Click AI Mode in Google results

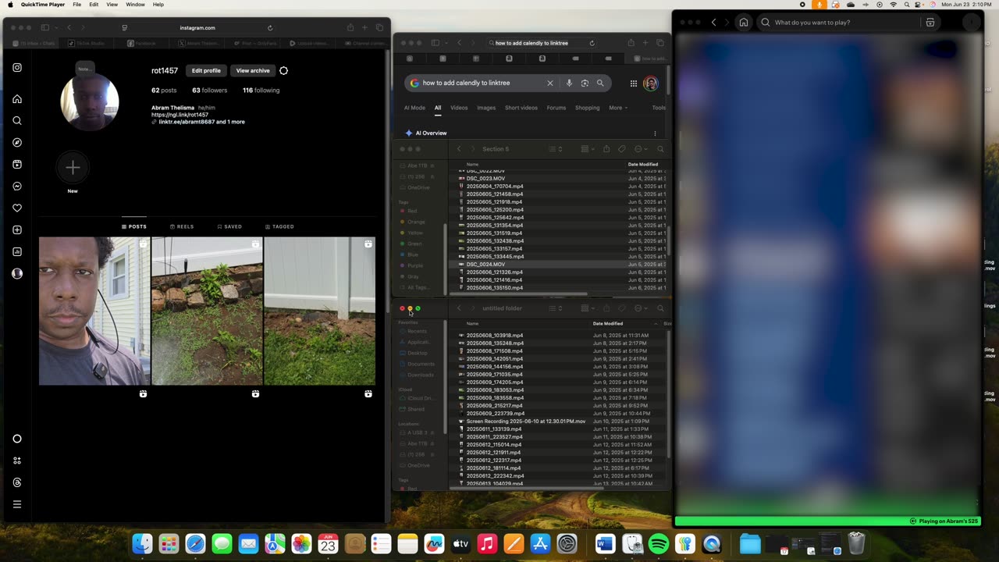(x=414, y=108)
